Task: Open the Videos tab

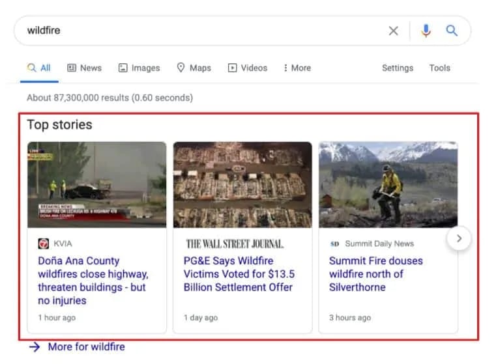Action: click(248, 68)
